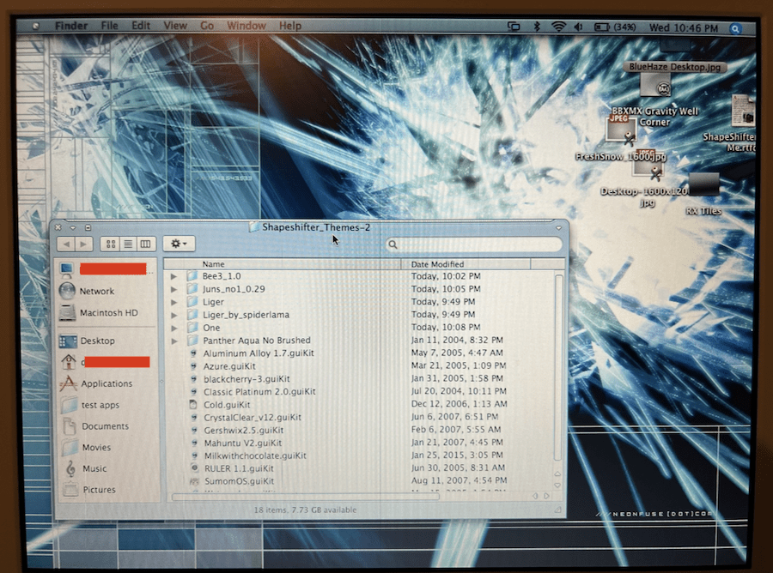Switch Finder to icon view
The height and width of the screenshot is (573, 773).
tap(111, 244)
